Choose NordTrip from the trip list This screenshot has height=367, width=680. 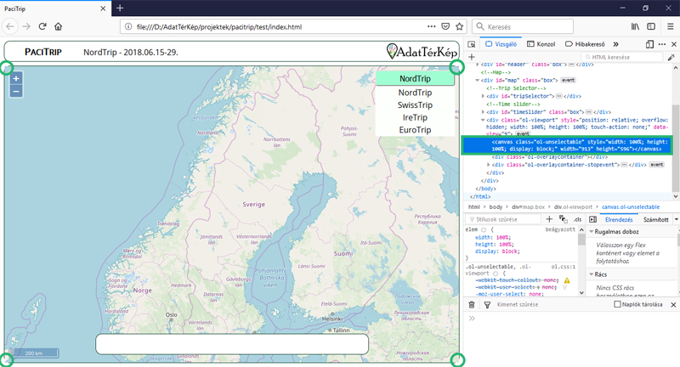415,93
